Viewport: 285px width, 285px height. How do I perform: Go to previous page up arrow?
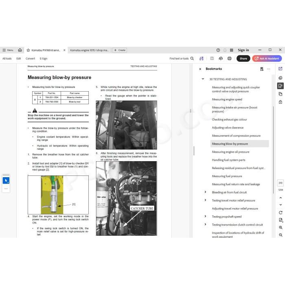[x=281, y=198]
